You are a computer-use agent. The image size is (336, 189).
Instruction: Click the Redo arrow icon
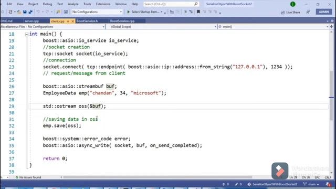47,12
